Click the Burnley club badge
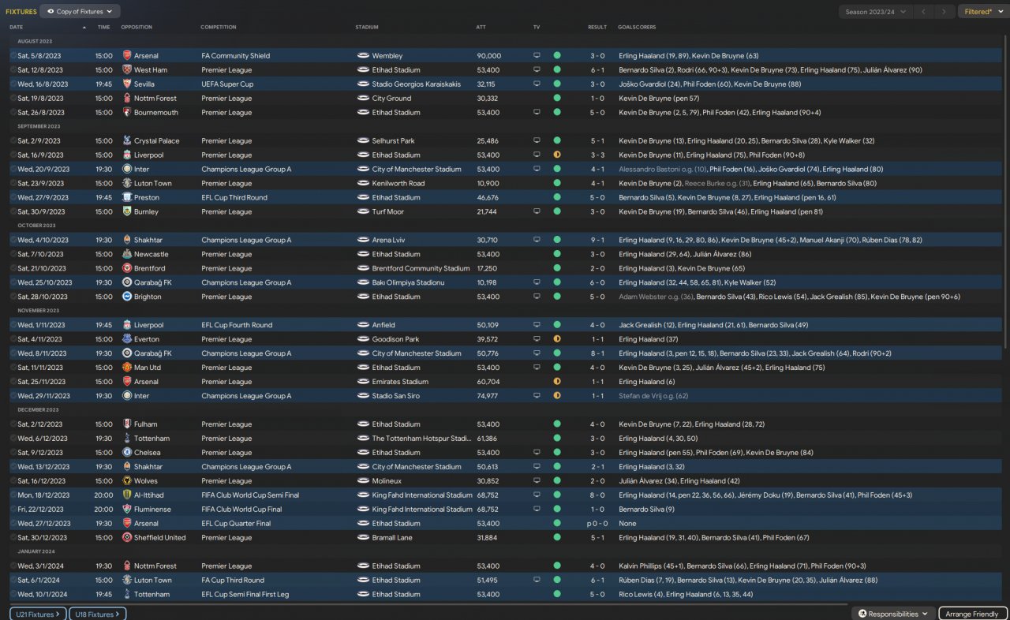This screenshot has height=620, width=1010. [127, 212]
